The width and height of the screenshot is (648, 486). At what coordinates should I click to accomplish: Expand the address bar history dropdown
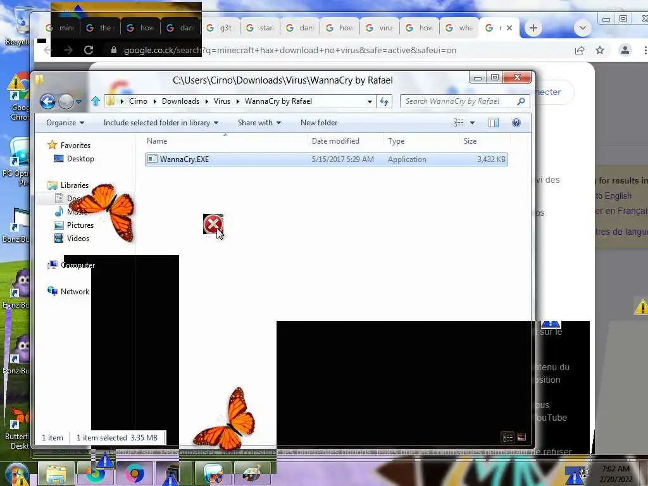[370, 102]
